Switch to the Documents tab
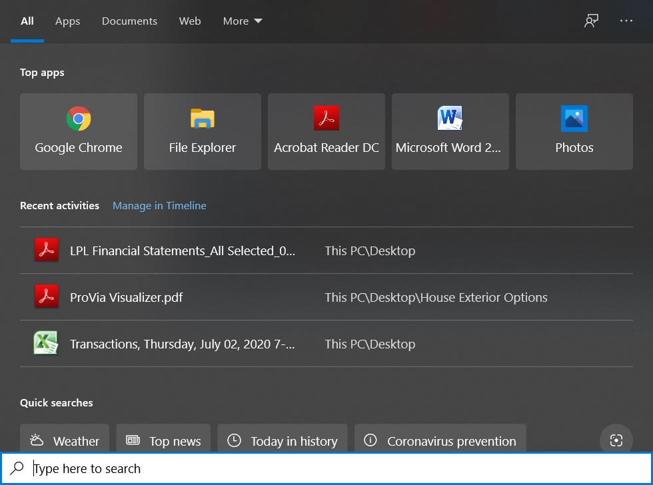The width and height of the screenshot is (653, 485). coord(129,21)
